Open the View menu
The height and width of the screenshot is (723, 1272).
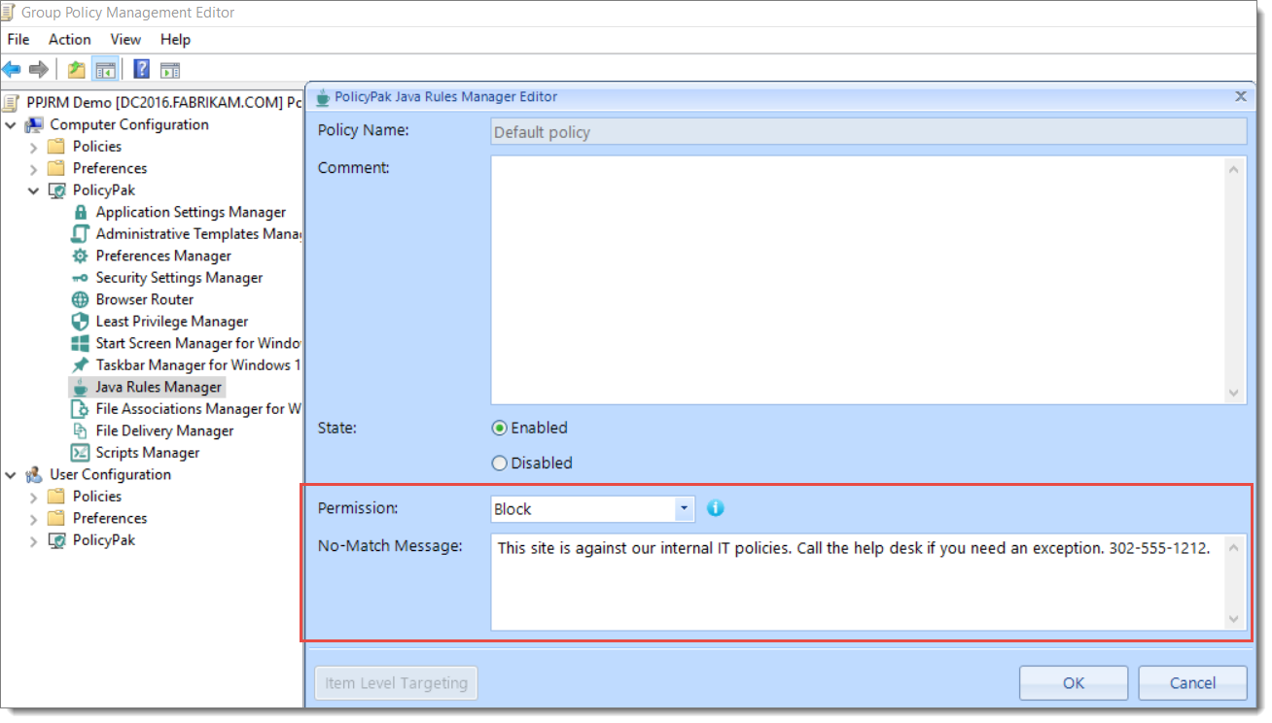pyautogui.click(x=125, y=39)
